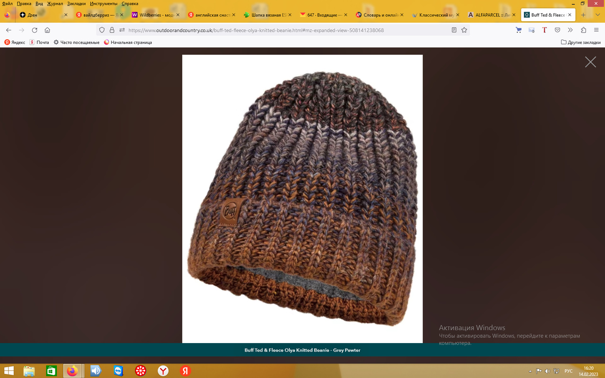Go to the browser home page

pyautogui.click(x=47, y=30)
